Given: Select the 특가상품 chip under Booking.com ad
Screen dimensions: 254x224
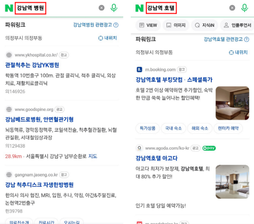Looking at the screenshot, I should [x=148, y=128].
